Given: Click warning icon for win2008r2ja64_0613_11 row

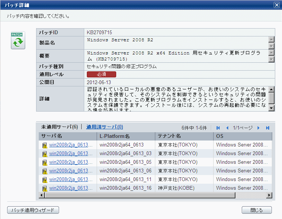Looking at the screenshot, I should click(x=45, y=180).
